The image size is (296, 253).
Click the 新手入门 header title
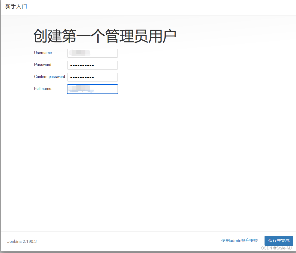tap(16, 7)
